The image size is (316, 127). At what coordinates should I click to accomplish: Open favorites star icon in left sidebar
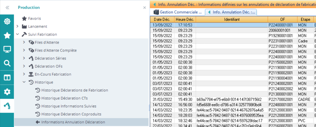pos(7,35)
